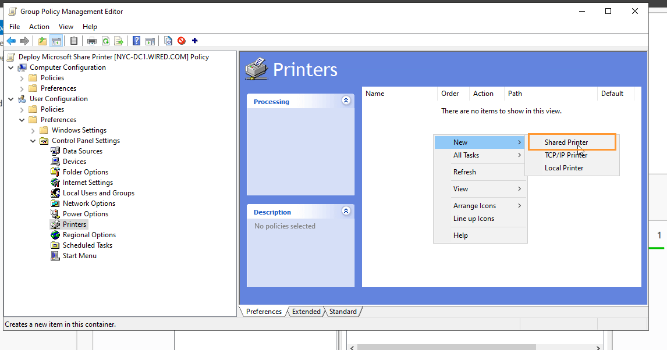Screen dimensions: 667x350
Task: Sort by the Order column header
Action: tap(453, 94)
